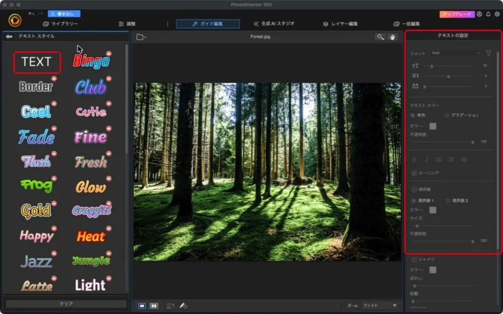Select the Fade text style
The image size is (503, 314).
coord(36,137)
